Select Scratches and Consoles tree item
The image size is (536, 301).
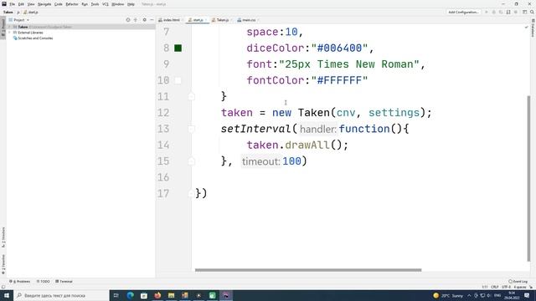(x=33, y=38)
